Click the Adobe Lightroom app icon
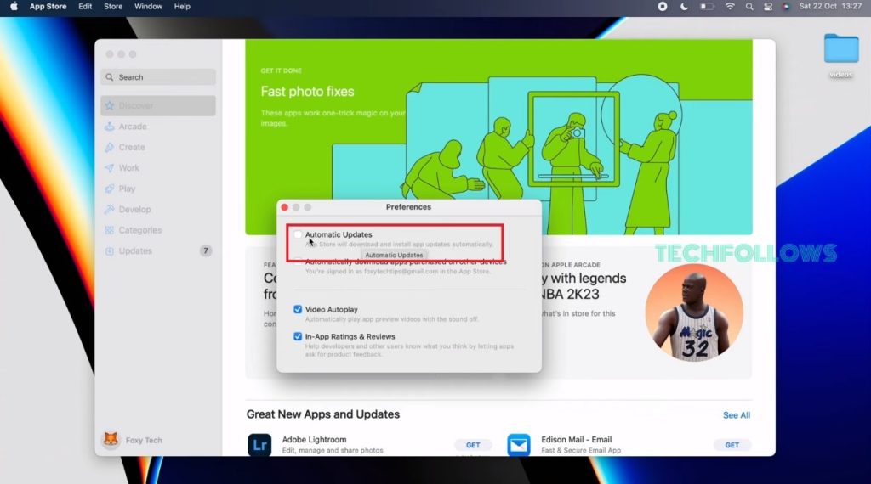 click(259, 445)
